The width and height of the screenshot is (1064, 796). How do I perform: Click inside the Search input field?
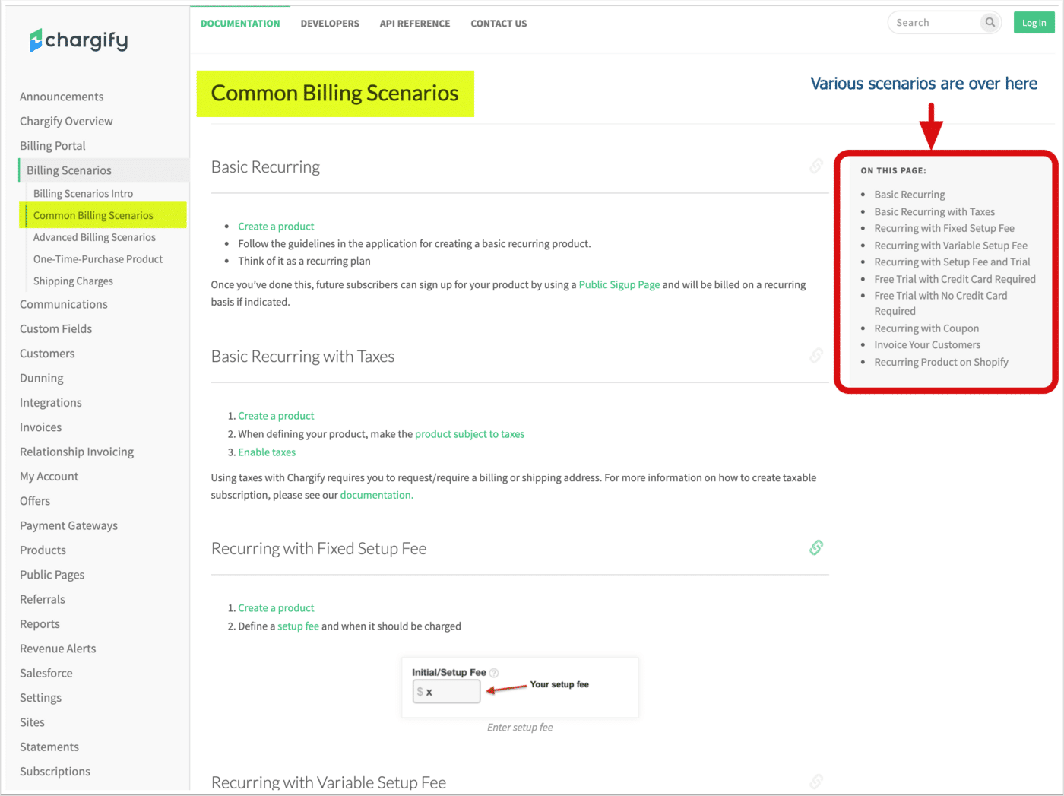(931, 22)
